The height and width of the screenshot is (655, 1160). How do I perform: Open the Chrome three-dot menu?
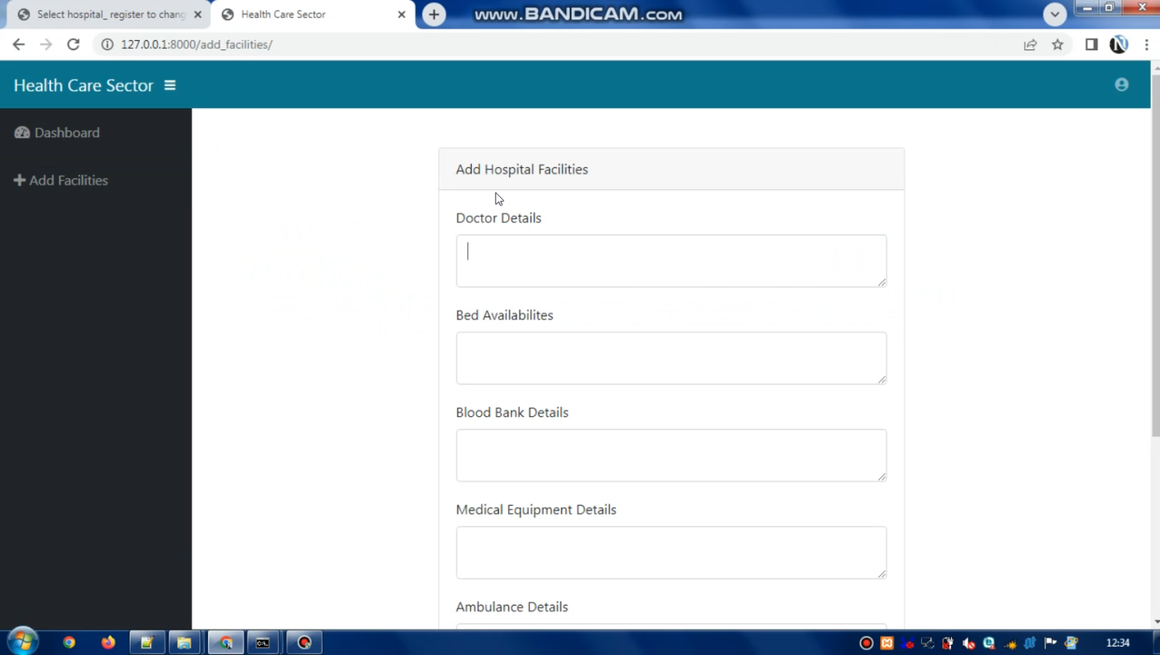(1147, 44)
